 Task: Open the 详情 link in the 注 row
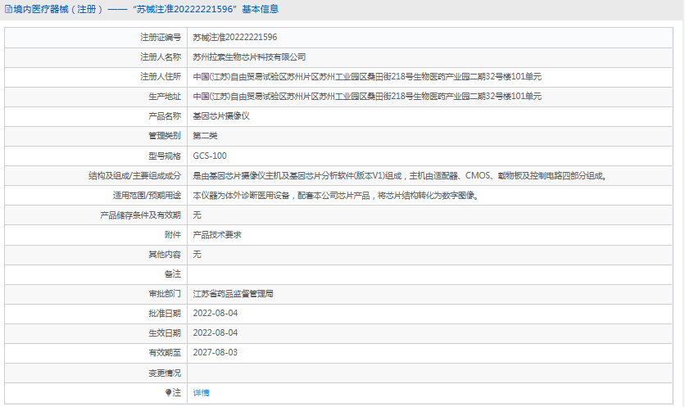[201, 392]
